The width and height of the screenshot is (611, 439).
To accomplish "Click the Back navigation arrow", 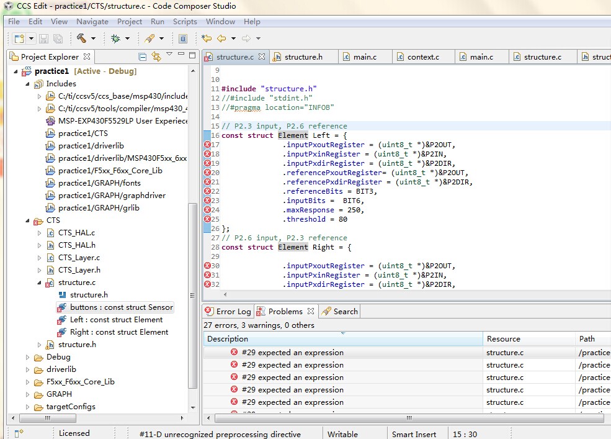I will pyautogui.click(x=221, y=38).
